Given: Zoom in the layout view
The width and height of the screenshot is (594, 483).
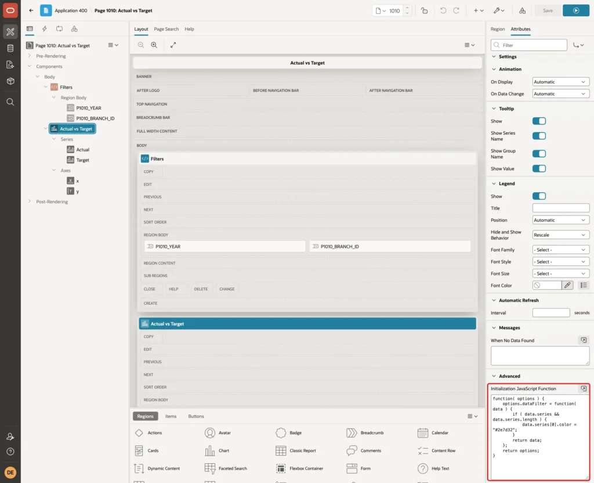Looking at the screenshot, I should coord(154,45).
